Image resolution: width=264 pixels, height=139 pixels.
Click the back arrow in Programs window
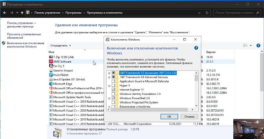coord(5,13)
